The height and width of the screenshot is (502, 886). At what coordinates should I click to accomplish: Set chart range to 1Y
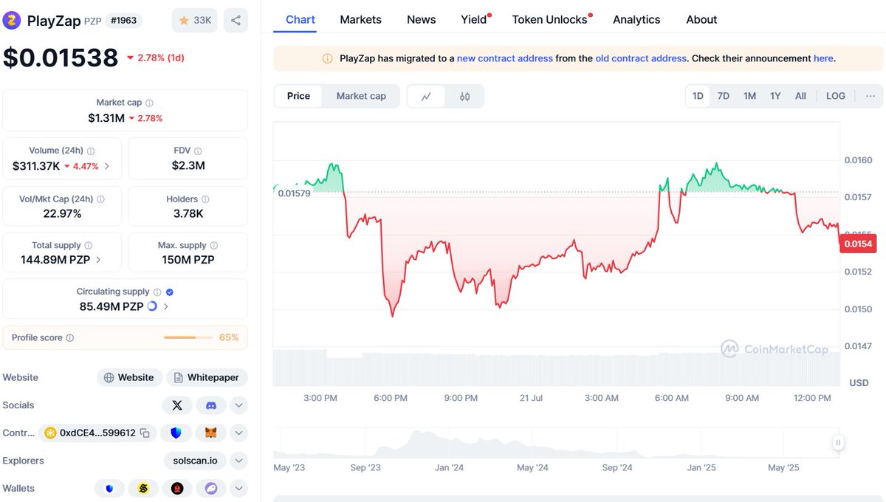775,96
